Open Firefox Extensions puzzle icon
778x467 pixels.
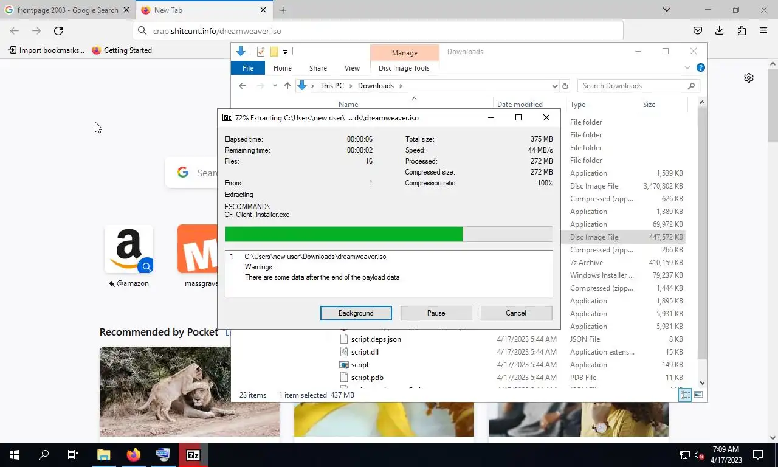pos(742,31)
